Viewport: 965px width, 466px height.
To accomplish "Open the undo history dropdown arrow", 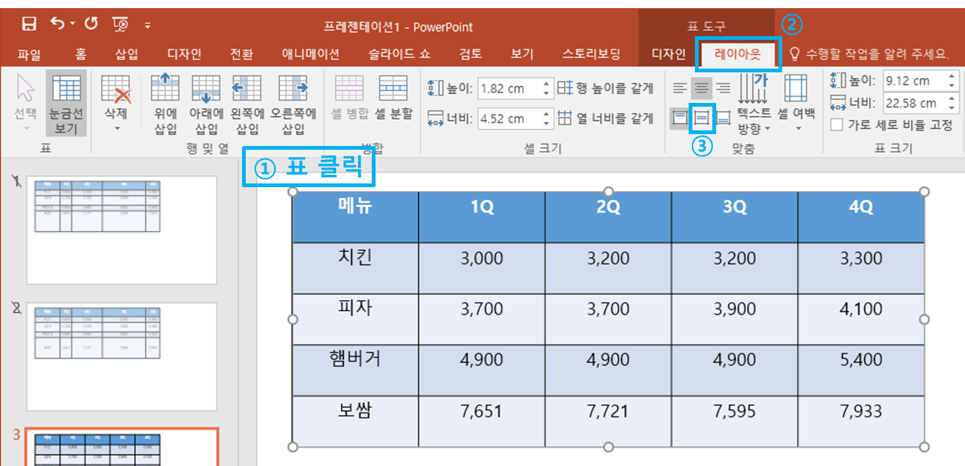I will tap(72, 25).
